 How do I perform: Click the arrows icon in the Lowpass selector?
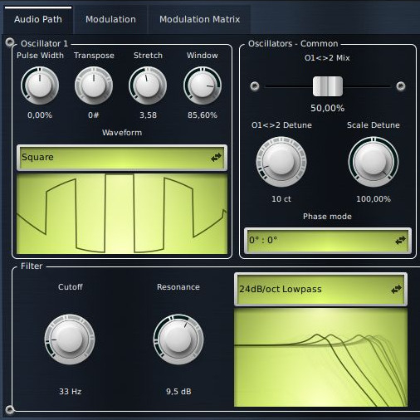(x=396, y=290)
